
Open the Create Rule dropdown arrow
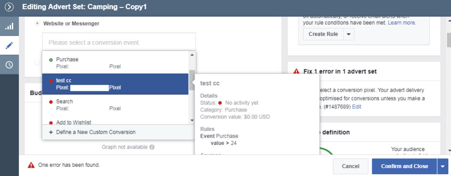(349, 34)
